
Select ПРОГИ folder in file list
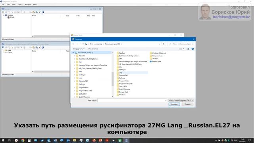154,58
